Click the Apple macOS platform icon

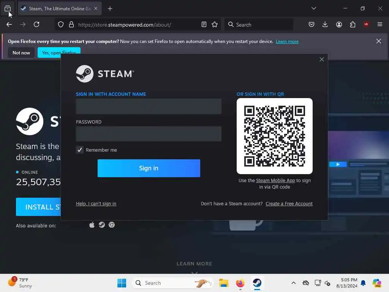coord(92,225)
